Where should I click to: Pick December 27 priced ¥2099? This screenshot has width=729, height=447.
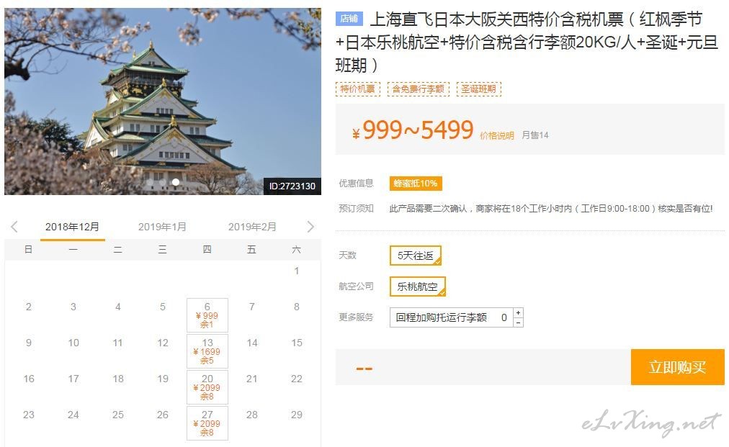[x=207, y=423]
